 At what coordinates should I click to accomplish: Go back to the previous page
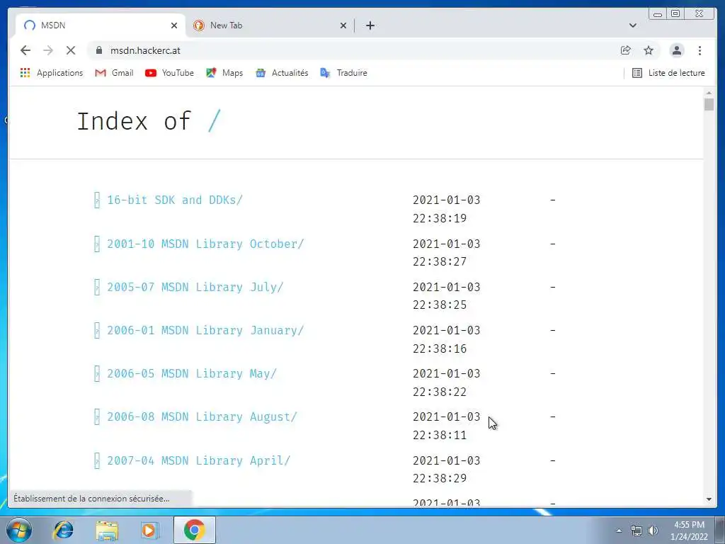click(x=25, y=50)
